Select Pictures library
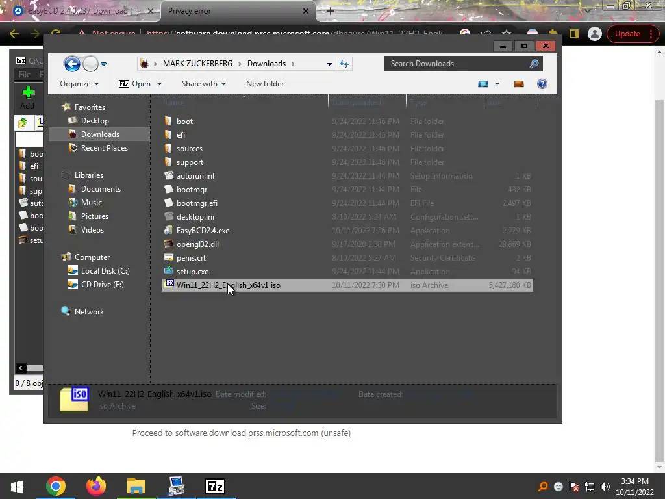The height and width of the screenshot is (499, 665). pyautogui.click(x=95, y=216)
